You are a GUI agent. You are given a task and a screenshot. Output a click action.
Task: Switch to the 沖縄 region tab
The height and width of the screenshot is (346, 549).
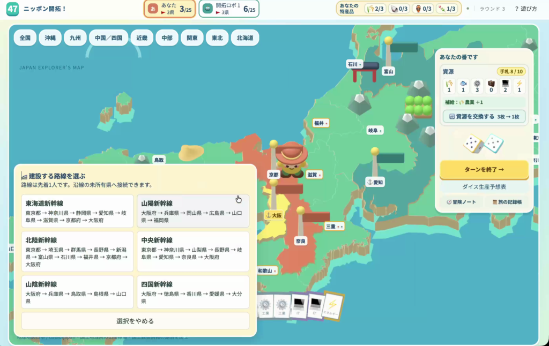[x=50, y=38]
